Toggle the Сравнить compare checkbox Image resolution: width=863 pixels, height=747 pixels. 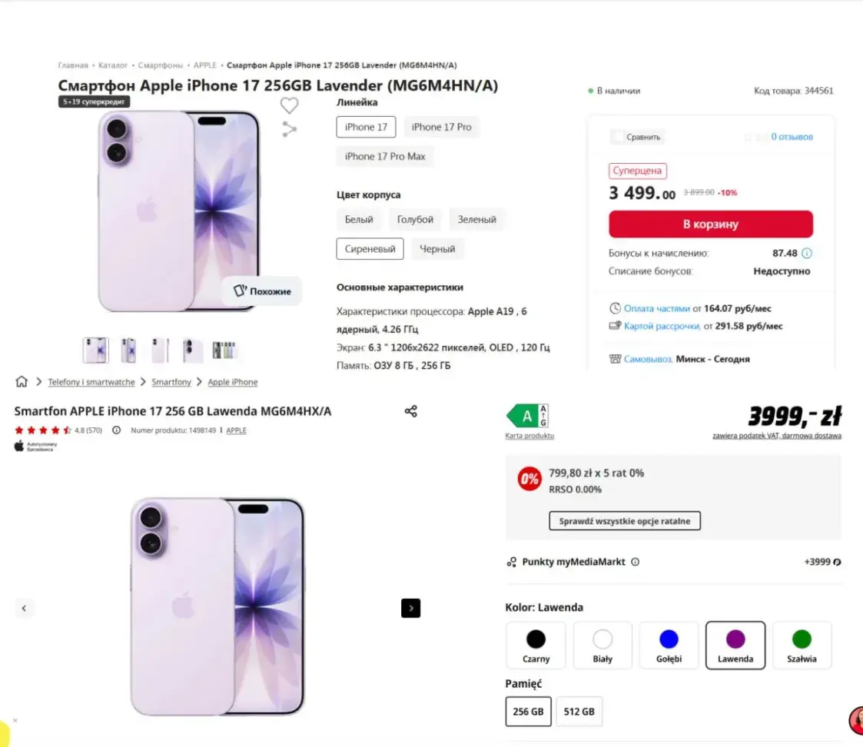pos(617,137)
